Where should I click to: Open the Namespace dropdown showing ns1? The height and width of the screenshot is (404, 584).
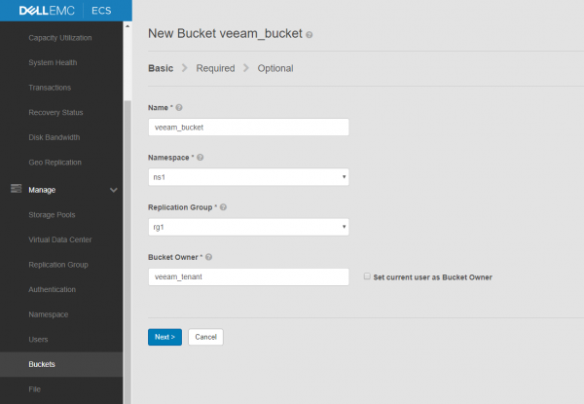point(248,177)
